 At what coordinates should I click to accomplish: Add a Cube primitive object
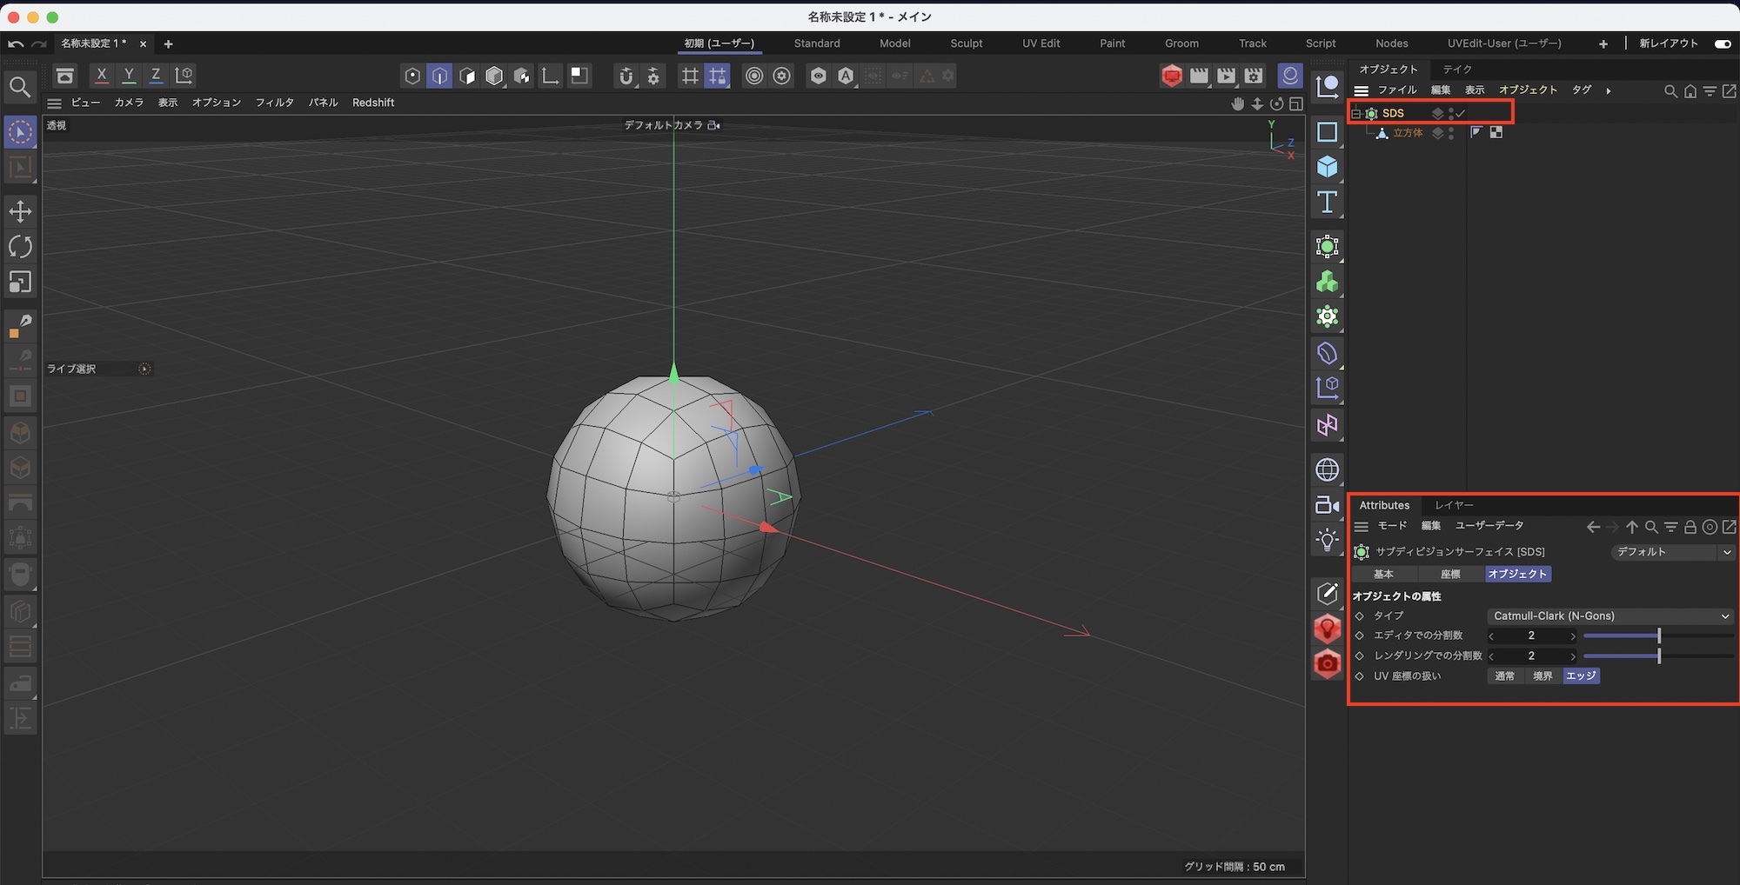pyautogui.click(x=1327, y=167)
